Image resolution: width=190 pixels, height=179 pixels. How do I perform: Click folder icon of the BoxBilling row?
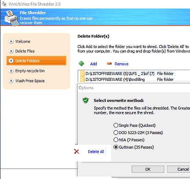(82, 79)
